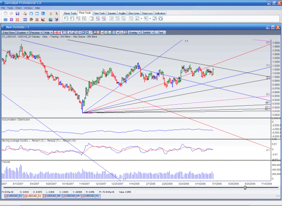The height and width of the screenshot is (206, 282).
Task: Click the line chart style icon
Action: click(110, 33)
